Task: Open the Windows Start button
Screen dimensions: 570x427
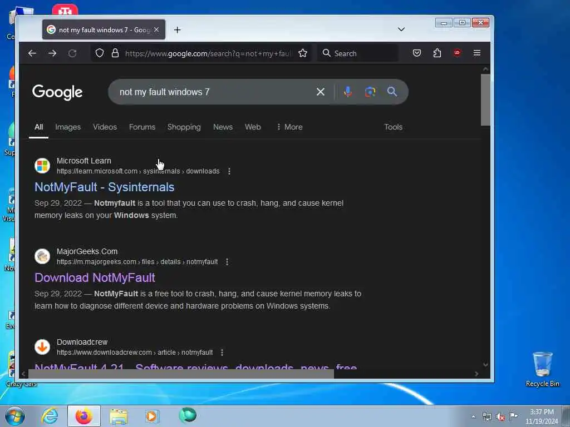Action: 15,416
